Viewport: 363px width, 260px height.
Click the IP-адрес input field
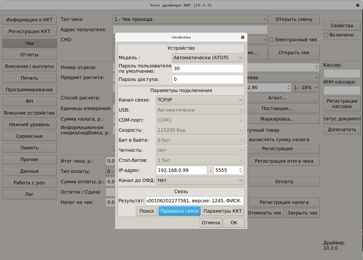tap(181, 170)
